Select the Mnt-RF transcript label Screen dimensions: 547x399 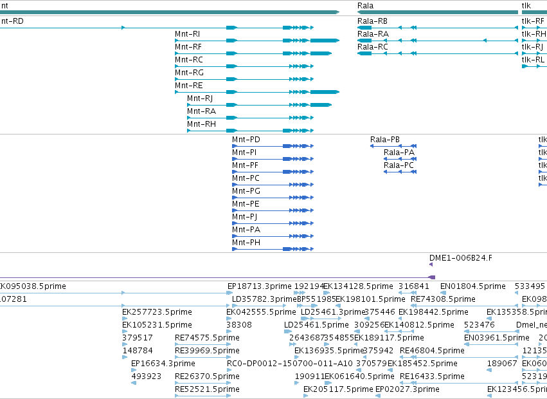point(188,47)
